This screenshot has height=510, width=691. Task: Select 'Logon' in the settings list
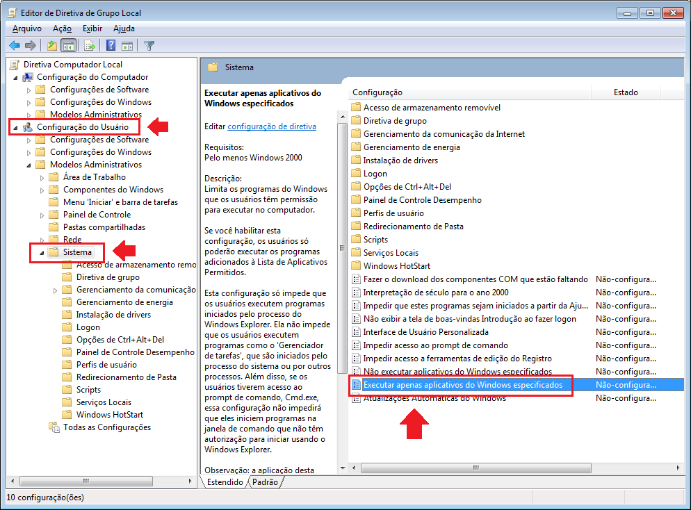(375, 174)
